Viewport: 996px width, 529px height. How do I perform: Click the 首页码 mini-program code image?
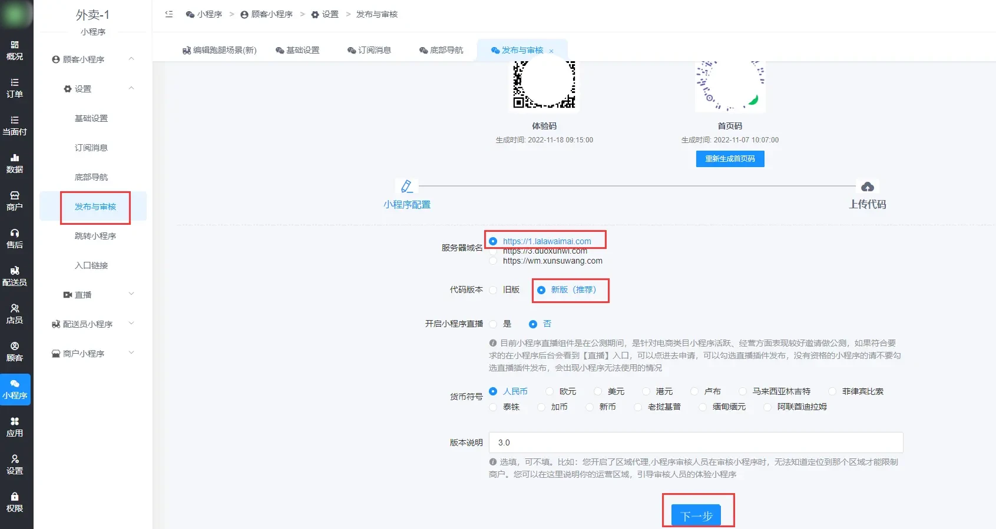pyautogui.click(x=730, y=86)
